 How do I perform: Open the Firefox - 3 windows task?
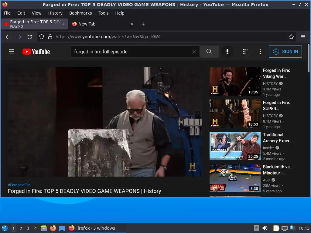tap(97, 228)
